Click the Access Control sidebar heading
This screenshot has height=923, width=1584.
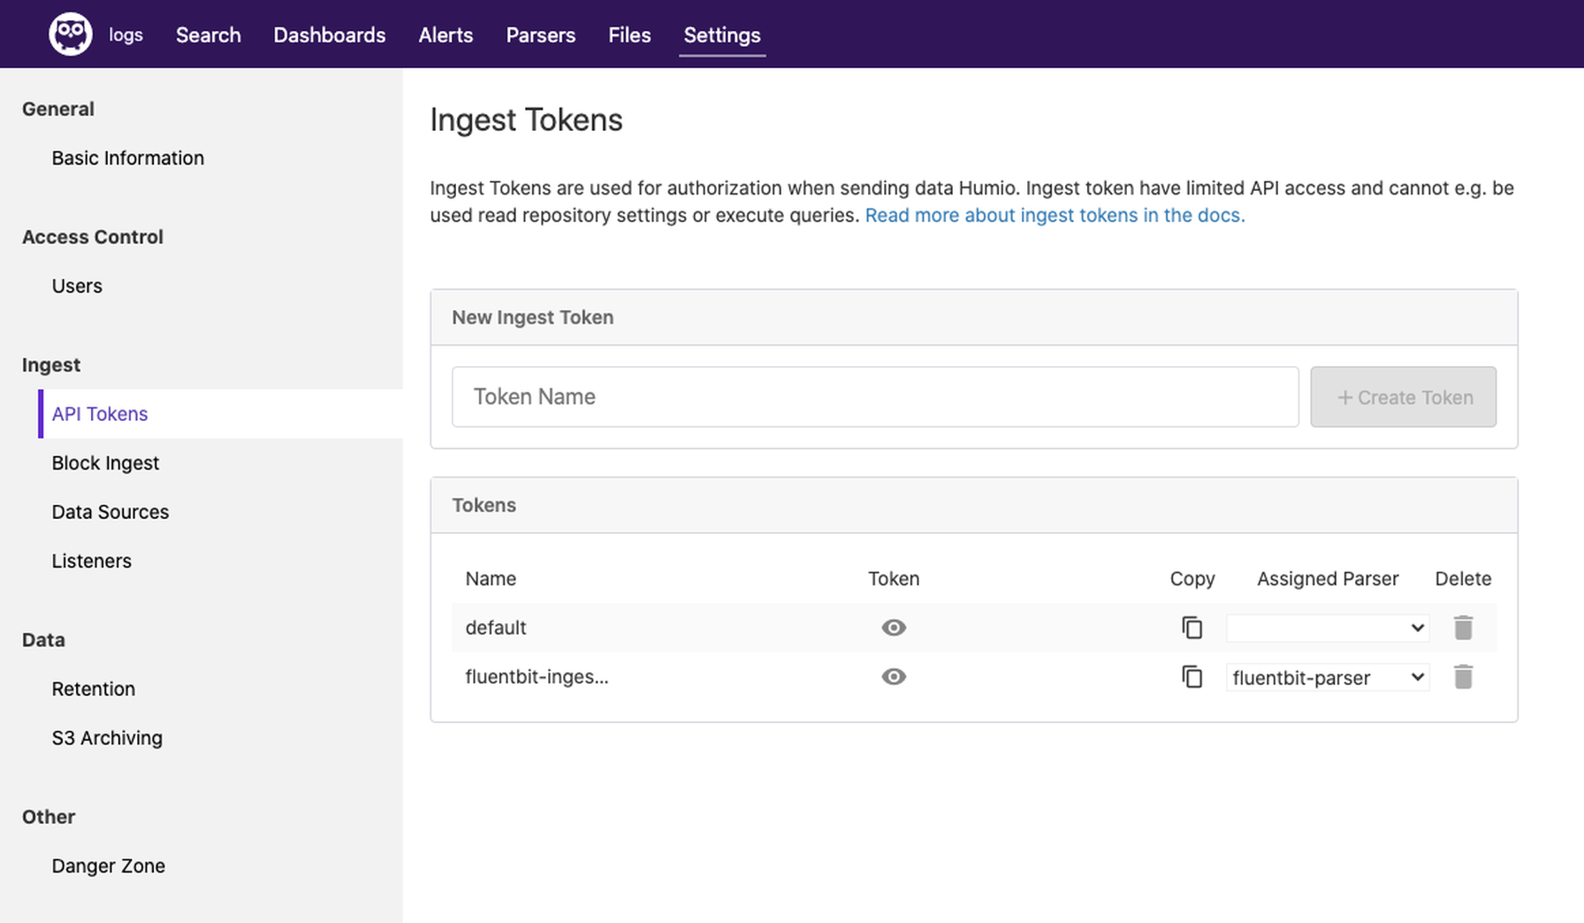point(93,237)
